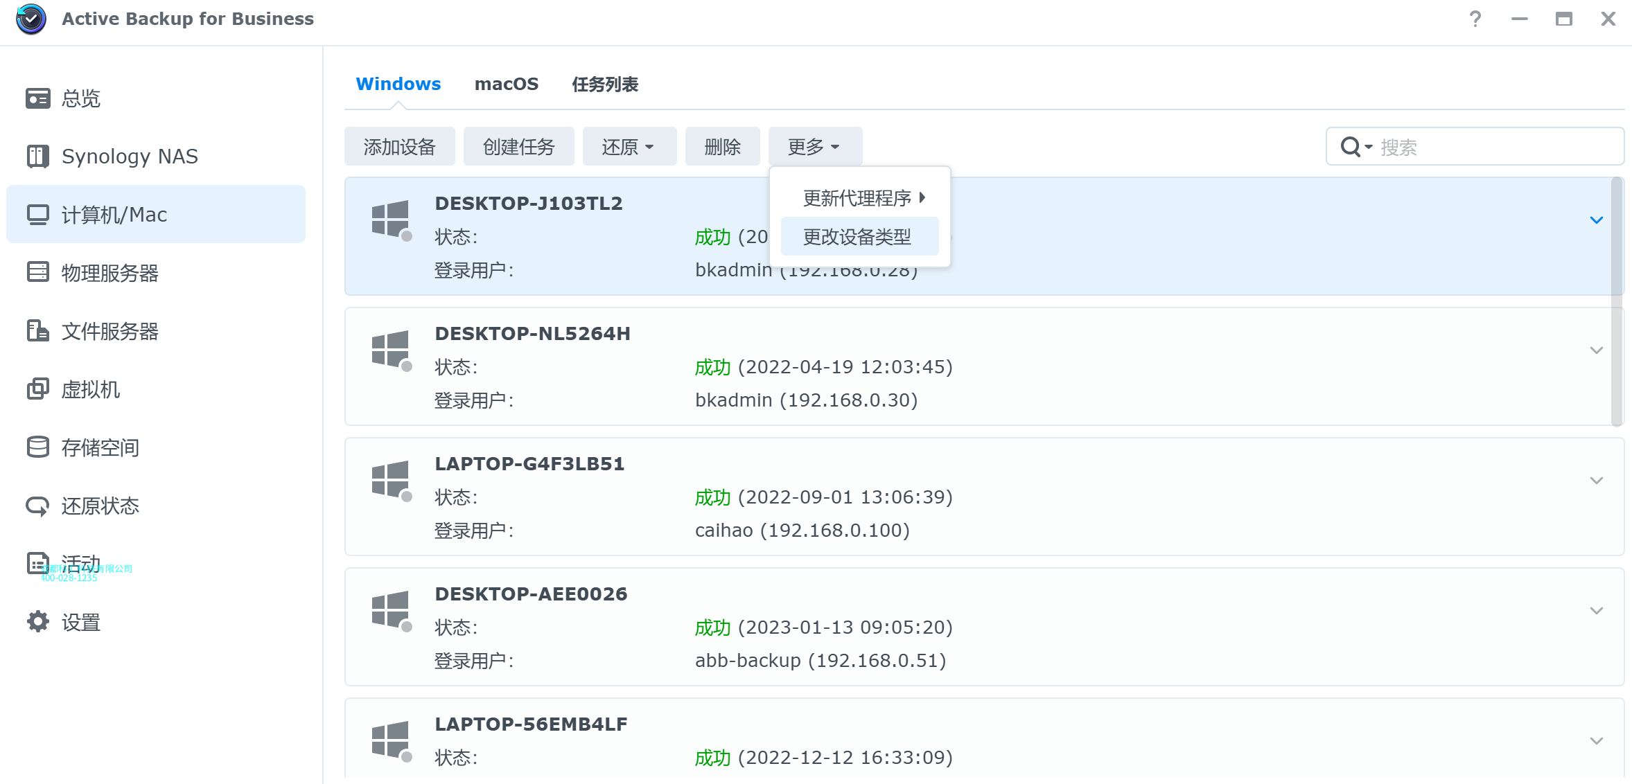Screen dimensions: 1632x784
Task: Collapse the DESKTOP-J103TL2 row chevron
Action: point(1596,220)
